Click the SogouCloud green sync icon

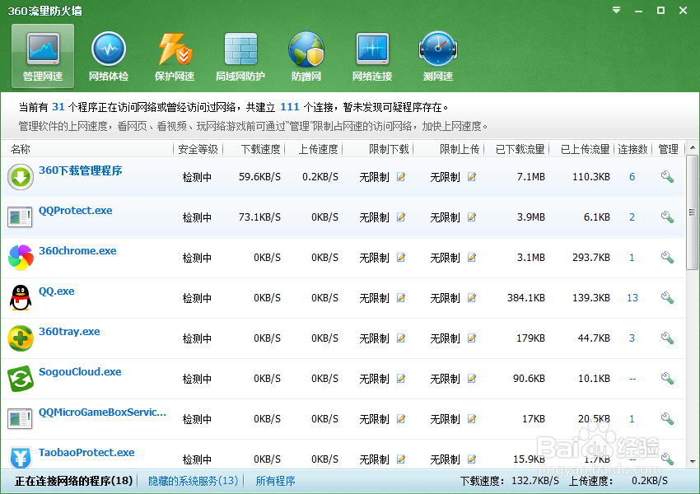click(x=21, y=379)
